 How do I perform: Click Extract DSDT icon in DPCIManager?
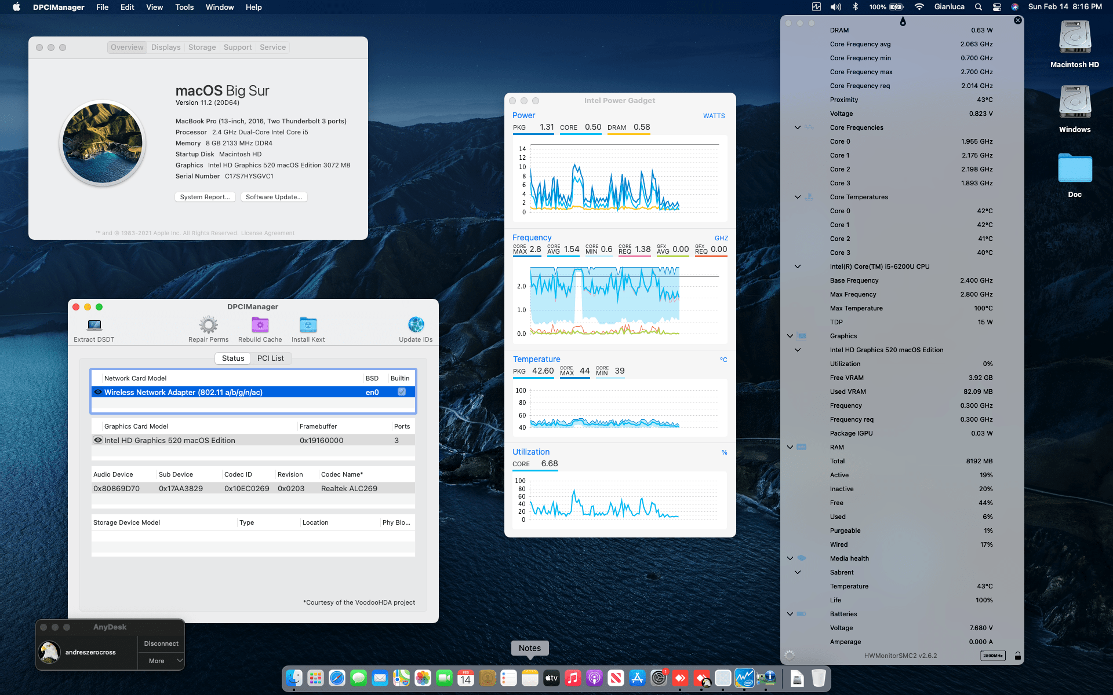(x=94, y=325)
